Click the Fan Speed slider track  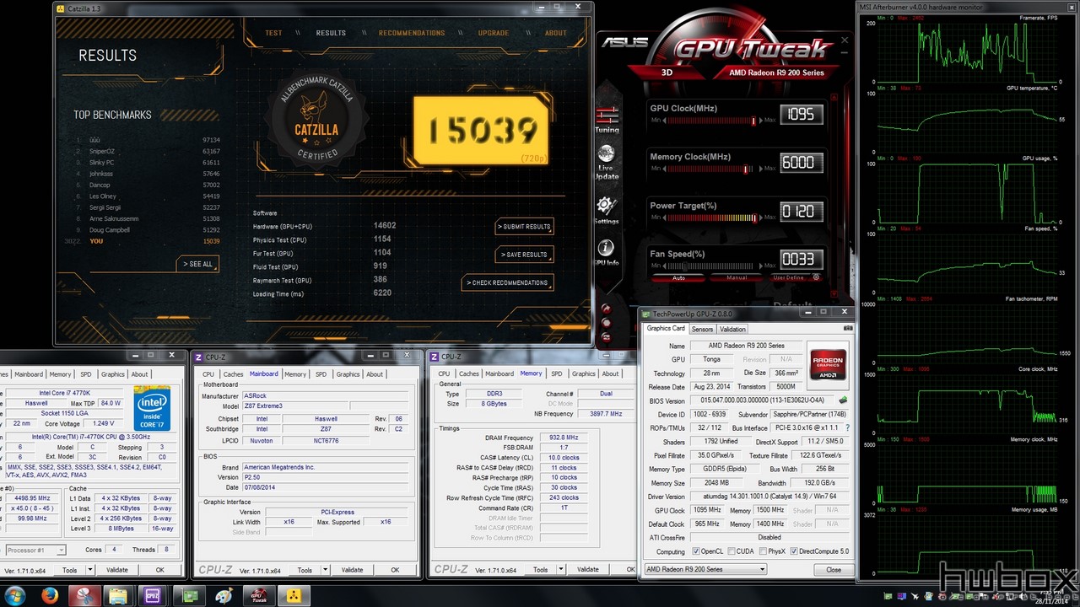point(711,266)
